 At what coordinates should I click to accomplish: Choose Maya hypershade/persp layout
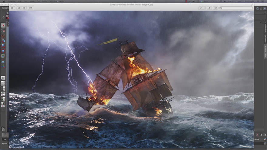click(x=3, y=99)
